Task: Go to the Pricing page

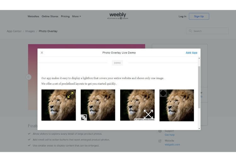Action: click(65, 16)
